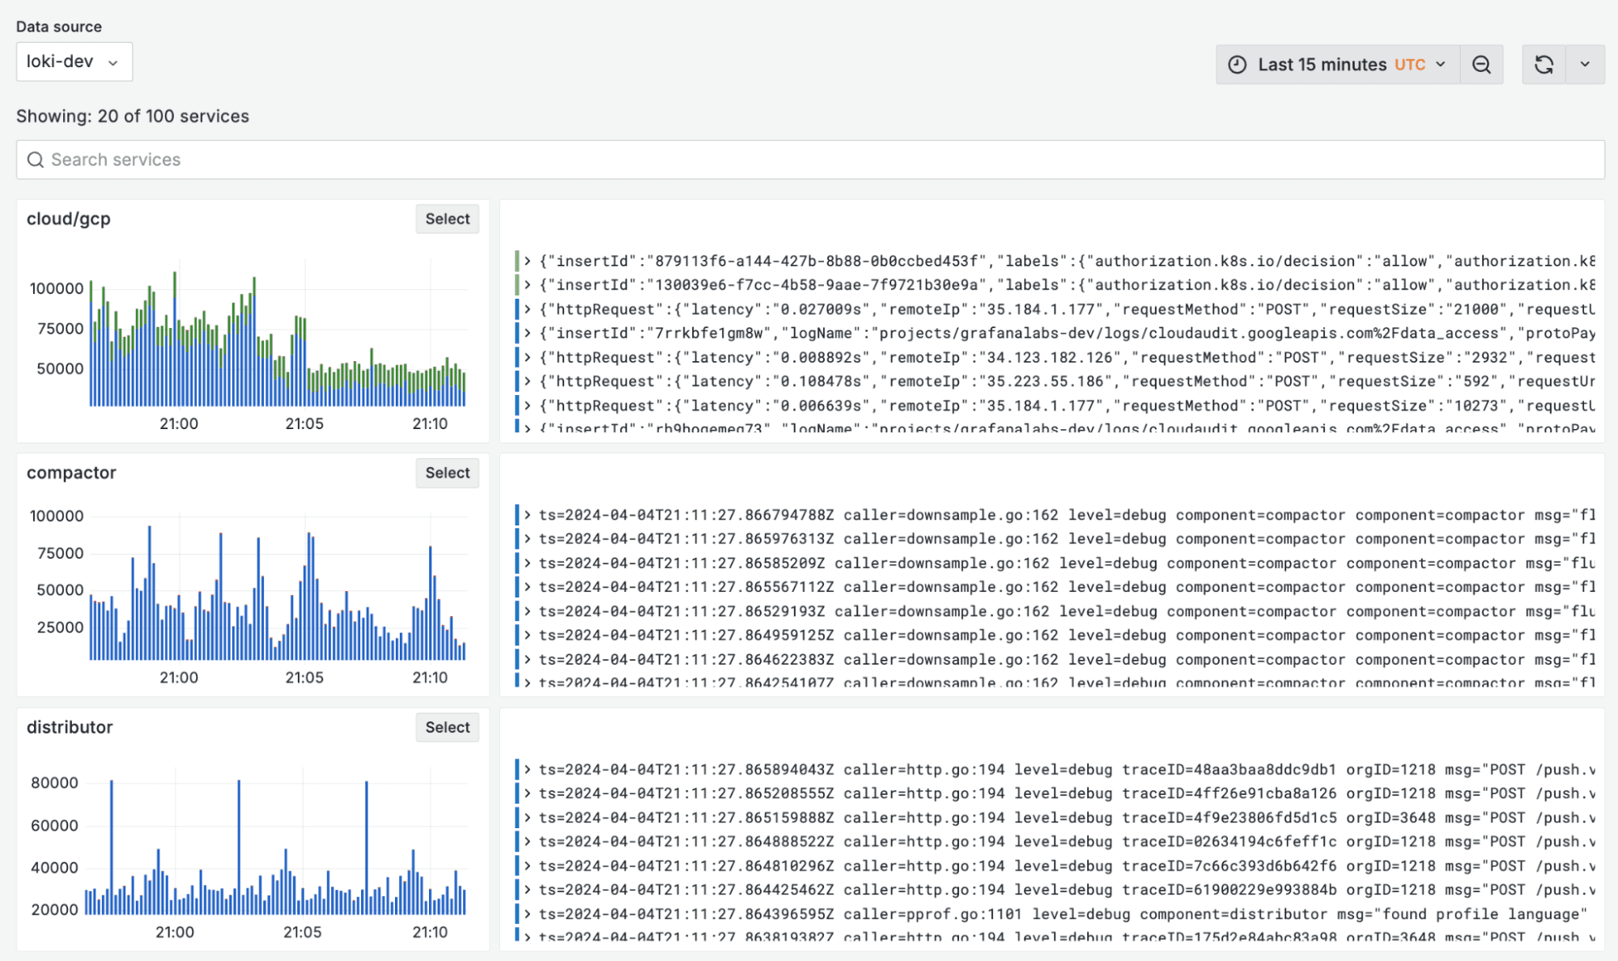Expand the pprof.go found profile language log line

[527, 913]
